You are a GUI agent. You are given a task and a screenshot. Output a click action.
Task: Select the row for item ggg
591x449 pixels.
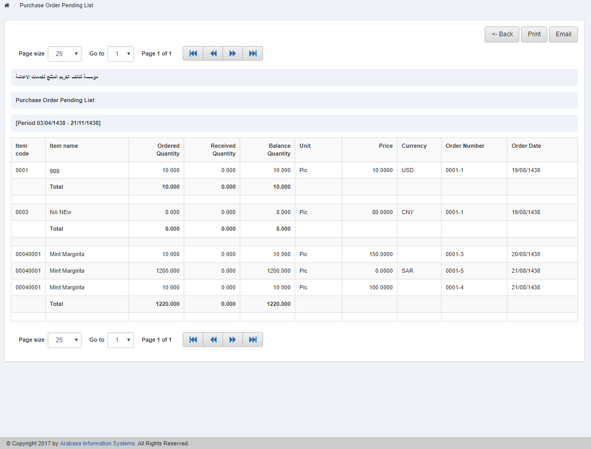coord(156,170)
